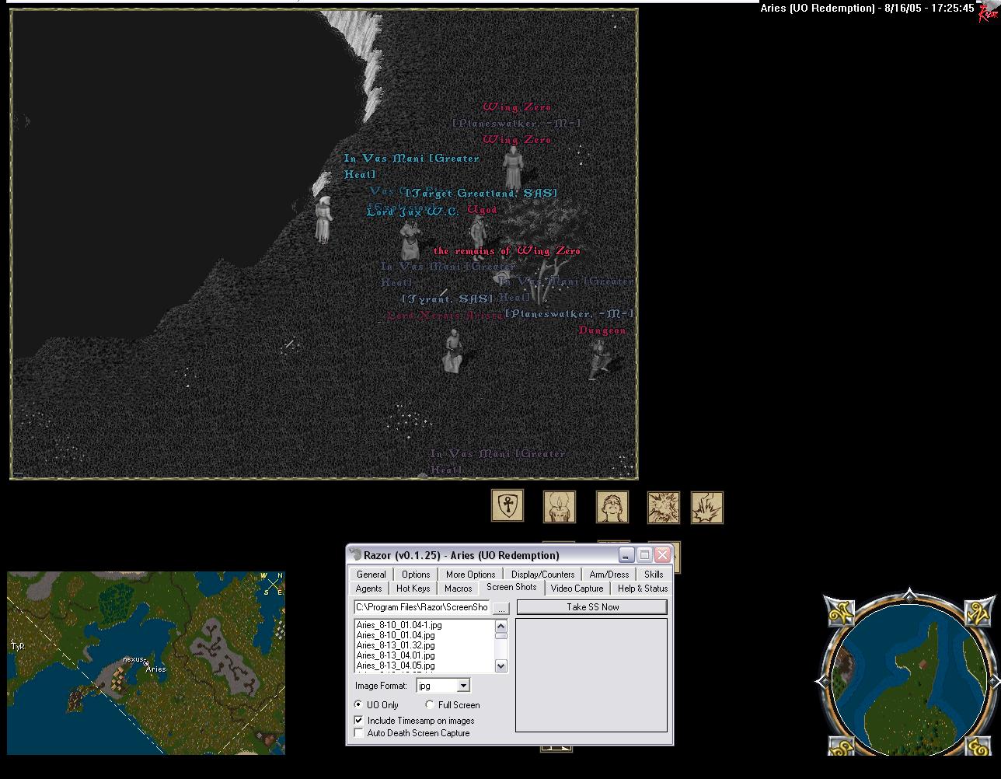Click the ankh shield spell icon

[x=507, y=506]
